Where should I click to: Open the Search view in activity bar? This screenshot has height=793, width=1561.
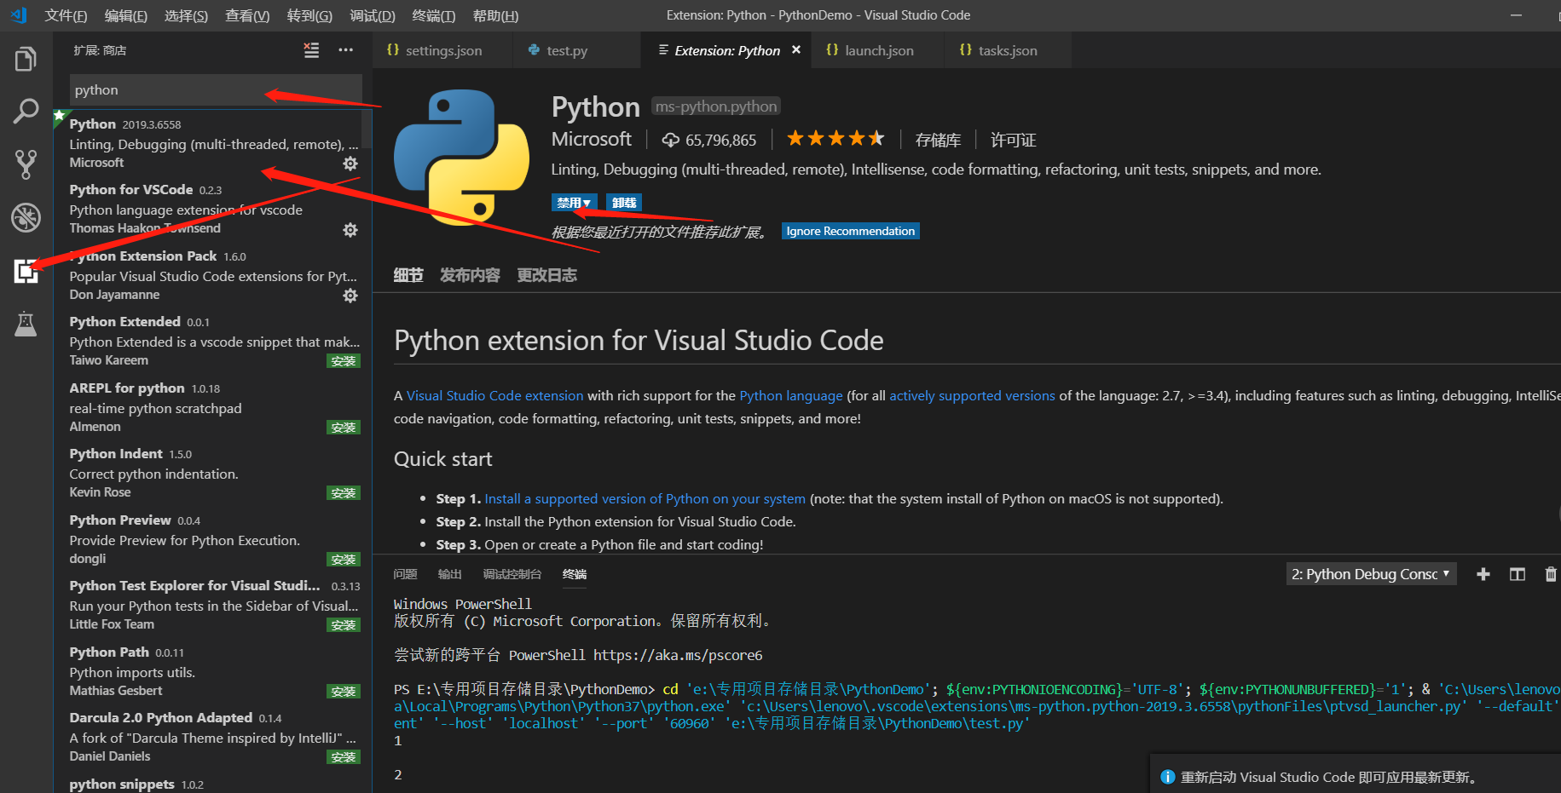tap(26, 111)
